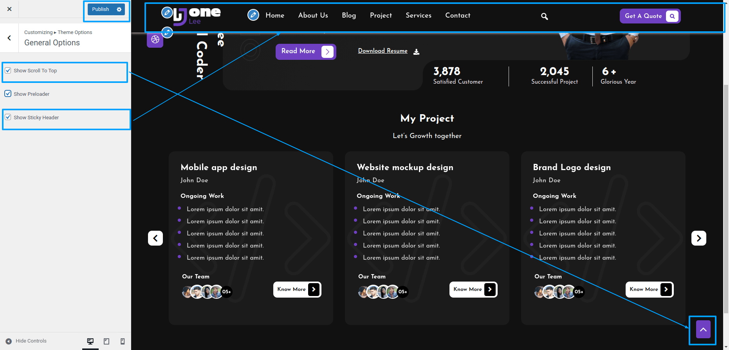Open the header search magnifier icon

pyautogui.click(x=544, y=16)
